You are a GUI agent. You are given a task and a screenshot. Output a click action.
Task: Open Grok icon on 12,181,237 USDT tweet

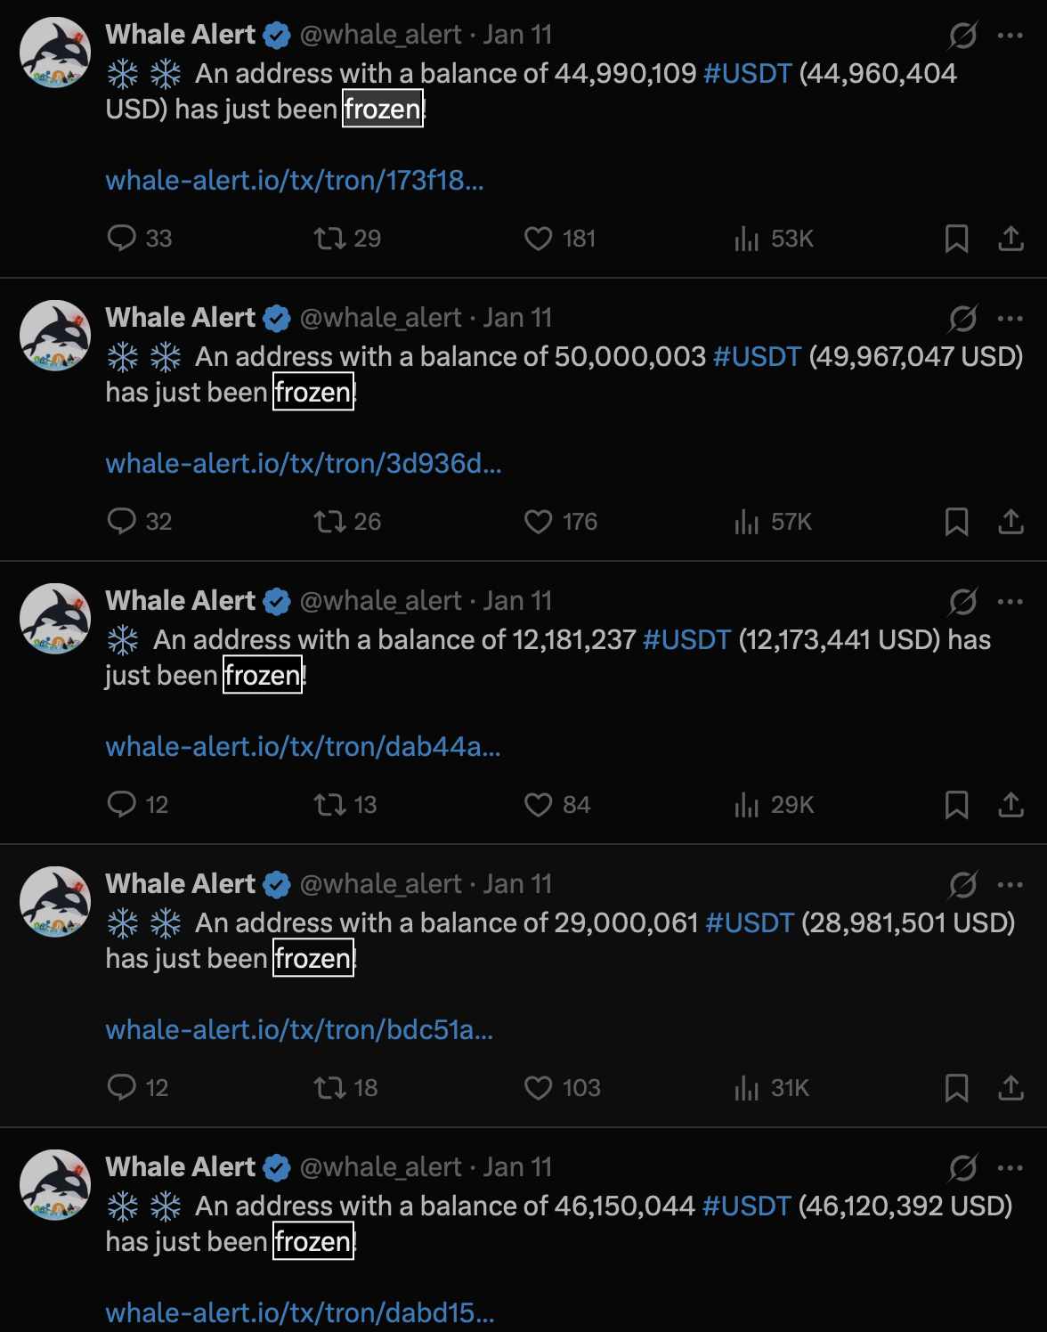coord(962,602)
